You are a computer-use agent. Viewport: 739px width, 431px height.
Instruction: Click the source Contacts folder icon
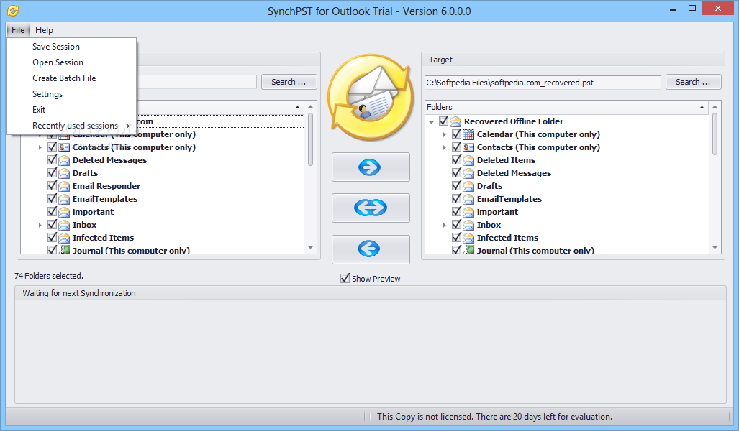click(64, 147)
